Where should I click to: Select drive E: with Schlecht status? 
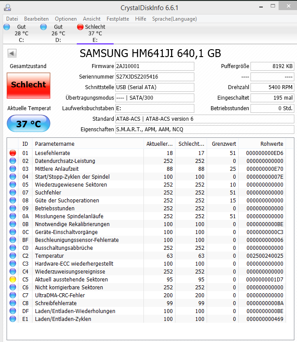95,33
